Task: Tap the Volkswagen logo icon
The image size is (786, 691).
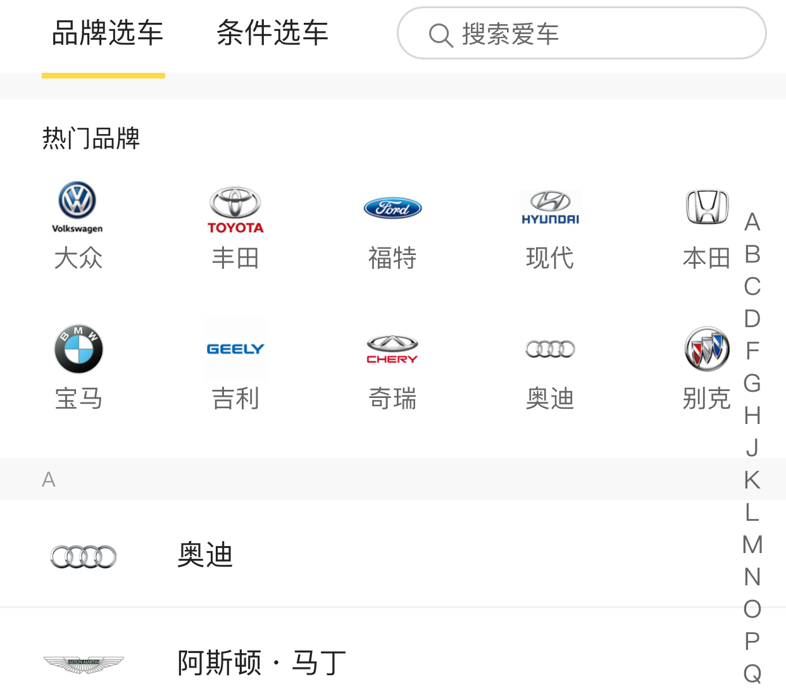Action: (77, 208)
